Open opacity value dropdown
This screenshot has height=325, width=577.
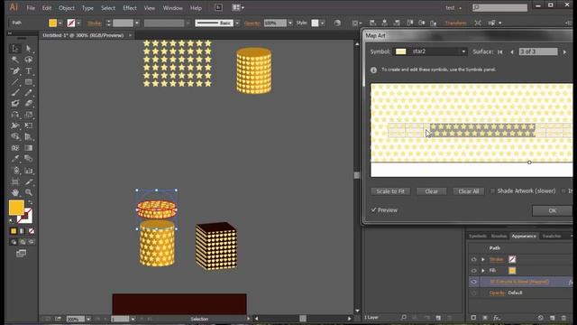(x=290, y=23)
